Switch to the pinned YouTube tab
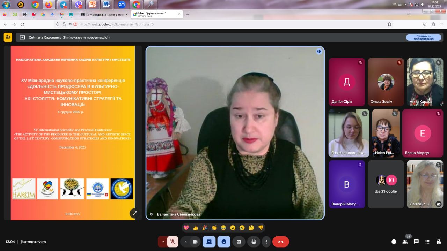The width and height of the screenshot is (447, 251). tap(34, 15)
